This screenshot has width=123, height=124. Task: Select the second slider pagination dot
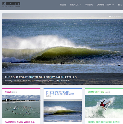pyautogui.click(x=113, y=16)
